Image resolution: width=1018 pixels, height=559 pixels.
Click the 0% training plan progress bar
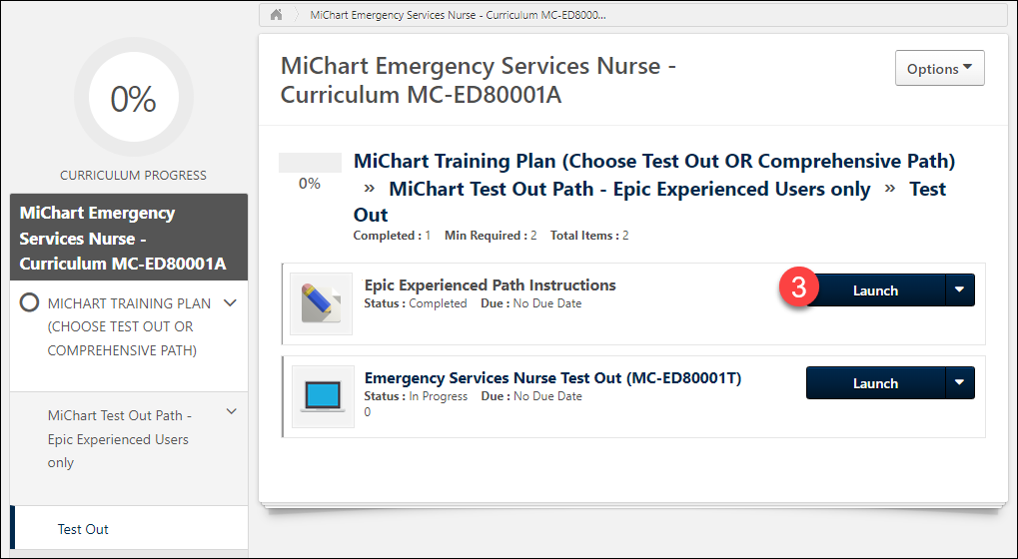[309, 163]
